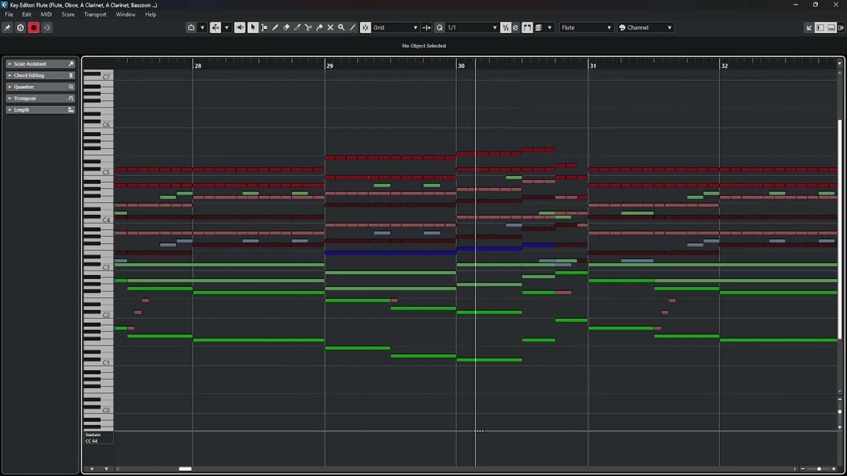Open the Flute part selector dropdown
The image size is (847, 476).
[x=587, y=27]
